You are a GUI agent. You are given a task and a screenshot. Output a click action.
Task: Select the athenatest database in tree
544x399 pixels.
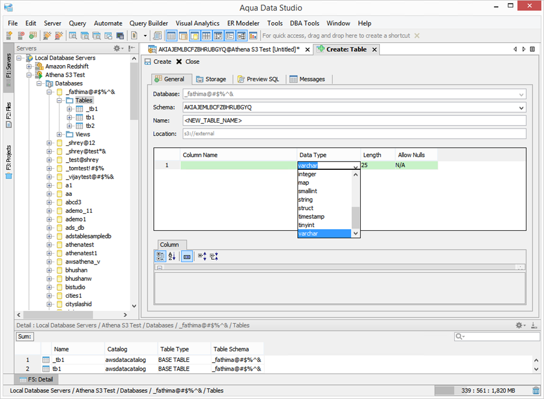(80, 245)
